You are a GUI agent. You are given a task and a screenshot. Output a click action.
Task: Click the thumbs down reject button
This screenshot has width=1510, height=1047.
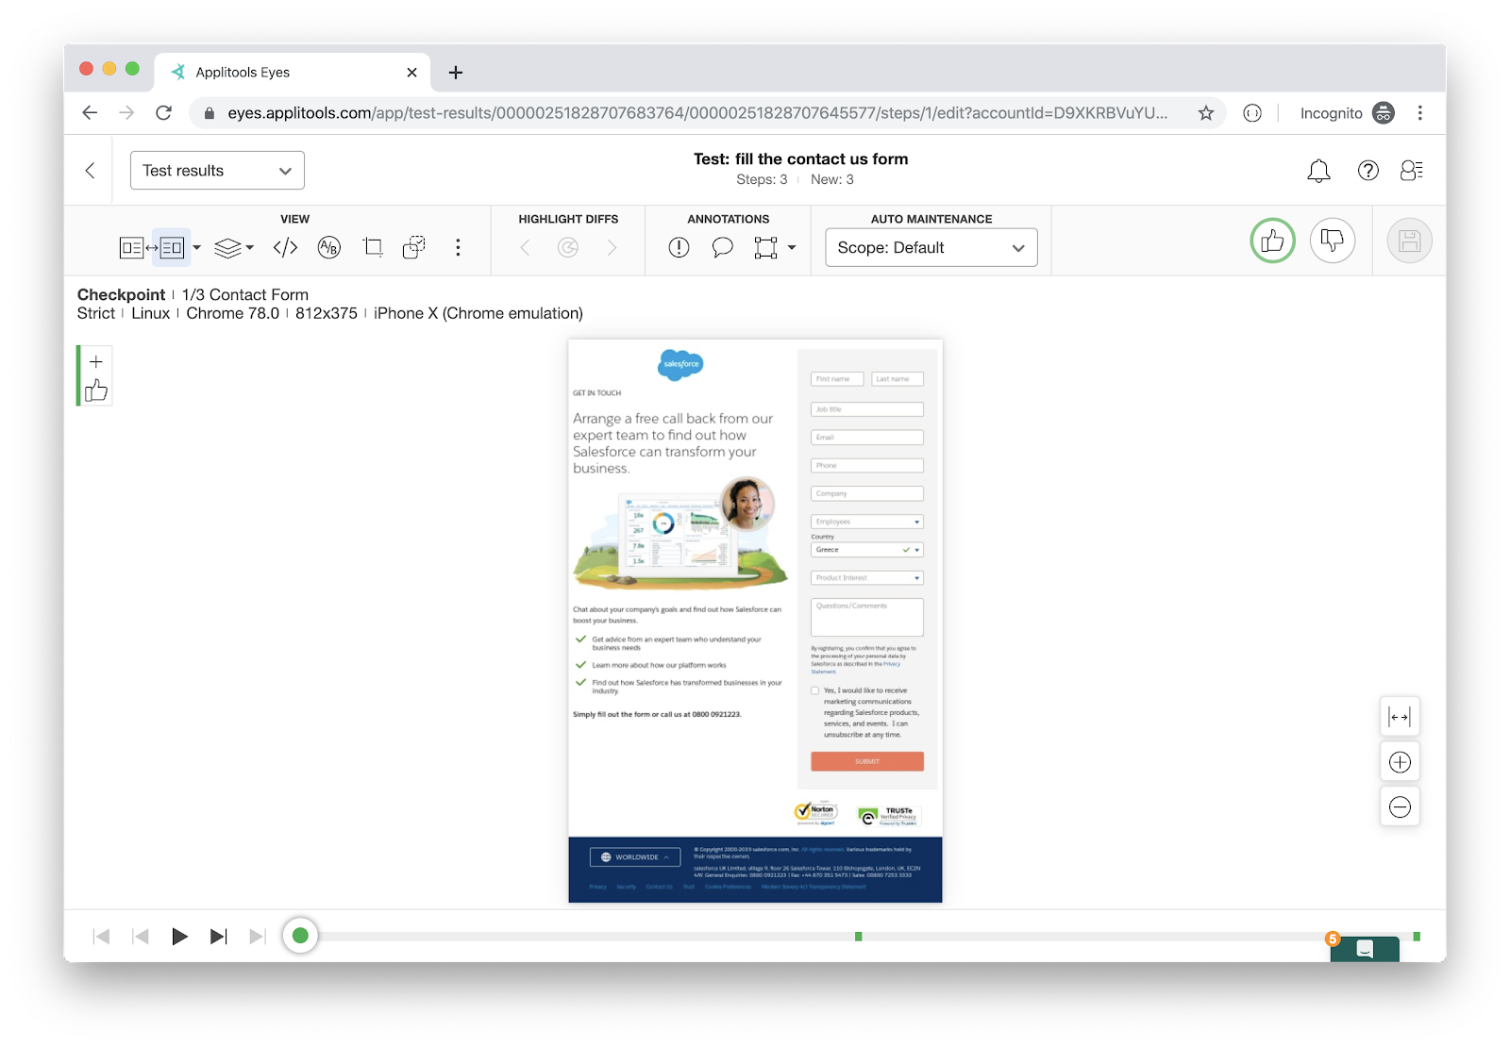coord(1332,241)
